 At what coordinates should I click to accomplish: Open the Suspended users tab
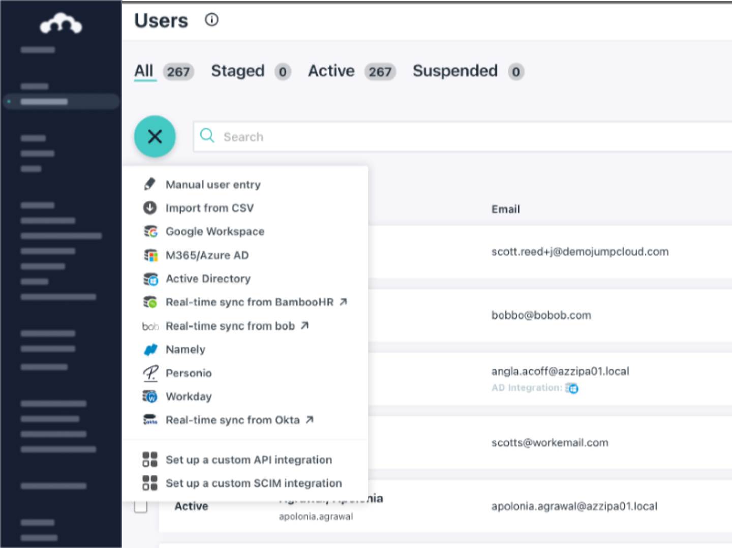coord(455,71)
